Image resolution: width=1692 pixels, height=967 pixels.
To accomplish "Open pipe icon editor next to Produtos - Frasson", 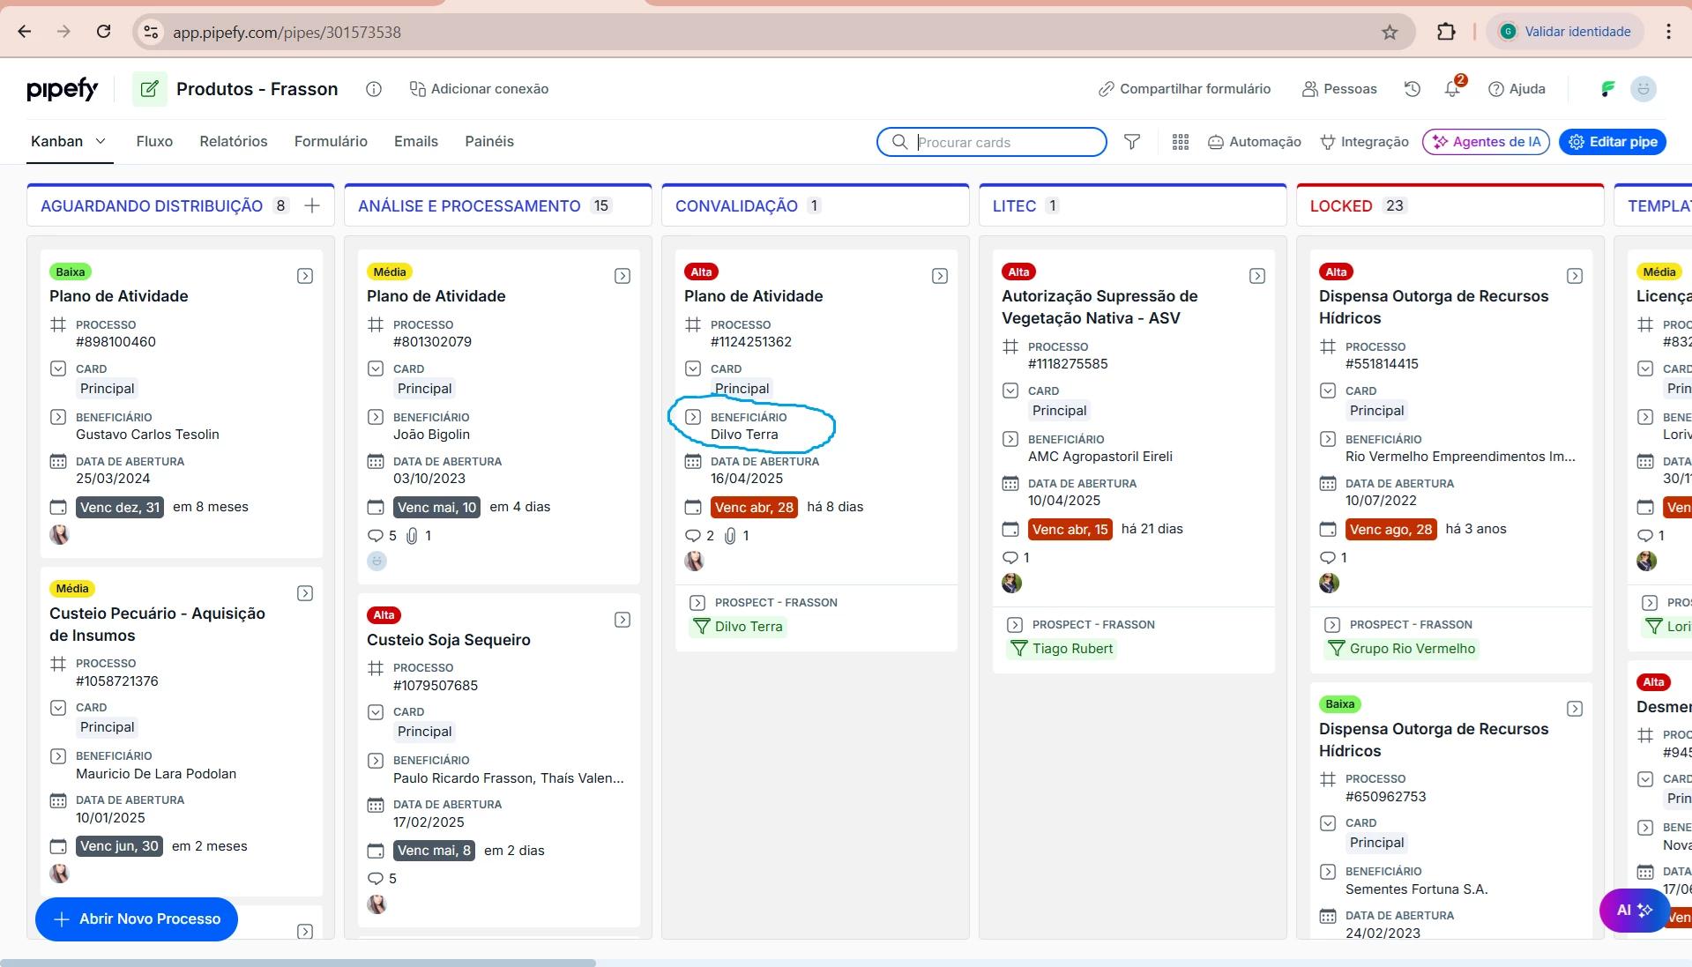I will (x=149, y=89).
